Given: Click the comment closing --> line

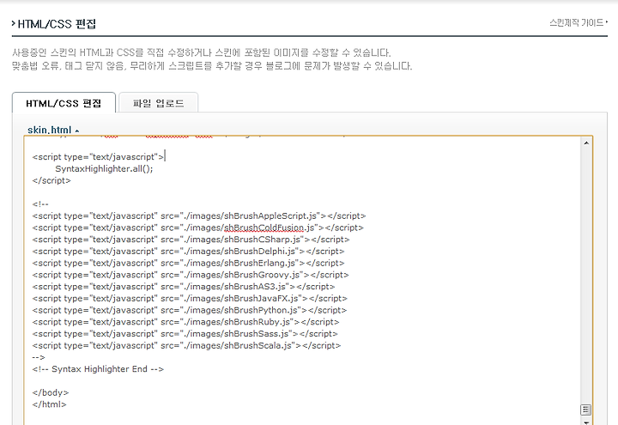Looking at the screenshot, I should tap(39, 357).
